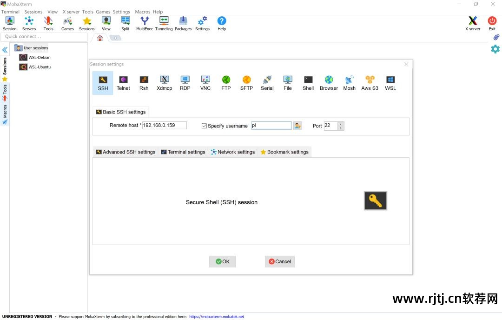This screenshot has height=320, width=502.
Task: Click the home tab icon
Action: (x=100, y=38)
